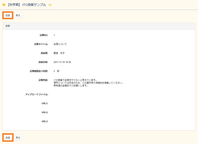Select the article number value 1

54,35
